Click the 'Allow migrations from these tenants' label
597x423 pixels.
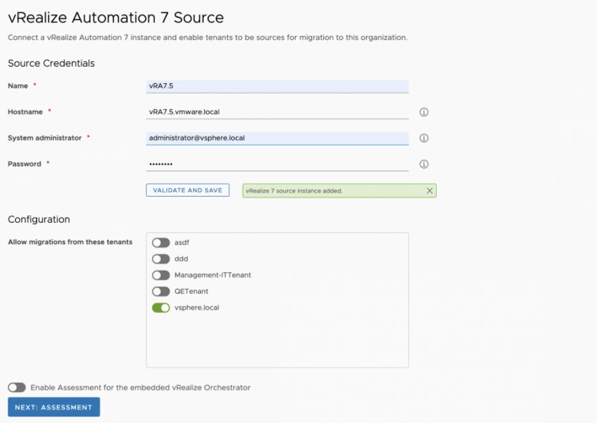point(70,242)
